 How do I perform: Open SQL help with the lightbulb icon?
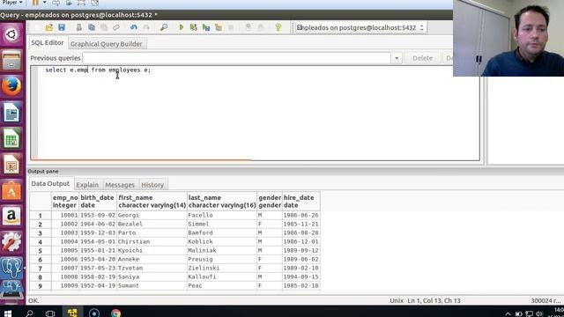pyautogui.click(x=278, y=27)
